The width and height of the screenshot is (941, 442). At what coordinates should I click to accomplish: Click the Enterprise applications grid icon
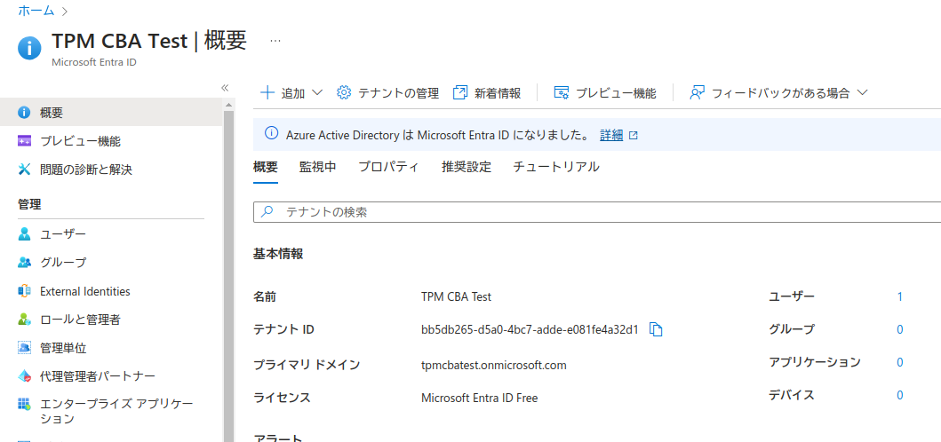[x=24, y=405]
